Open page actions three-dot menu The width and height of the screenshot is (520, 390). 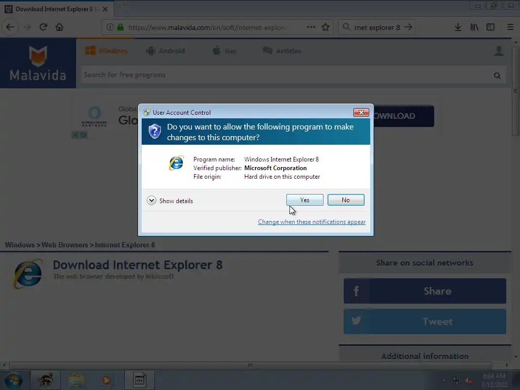(x=311, y=27)
